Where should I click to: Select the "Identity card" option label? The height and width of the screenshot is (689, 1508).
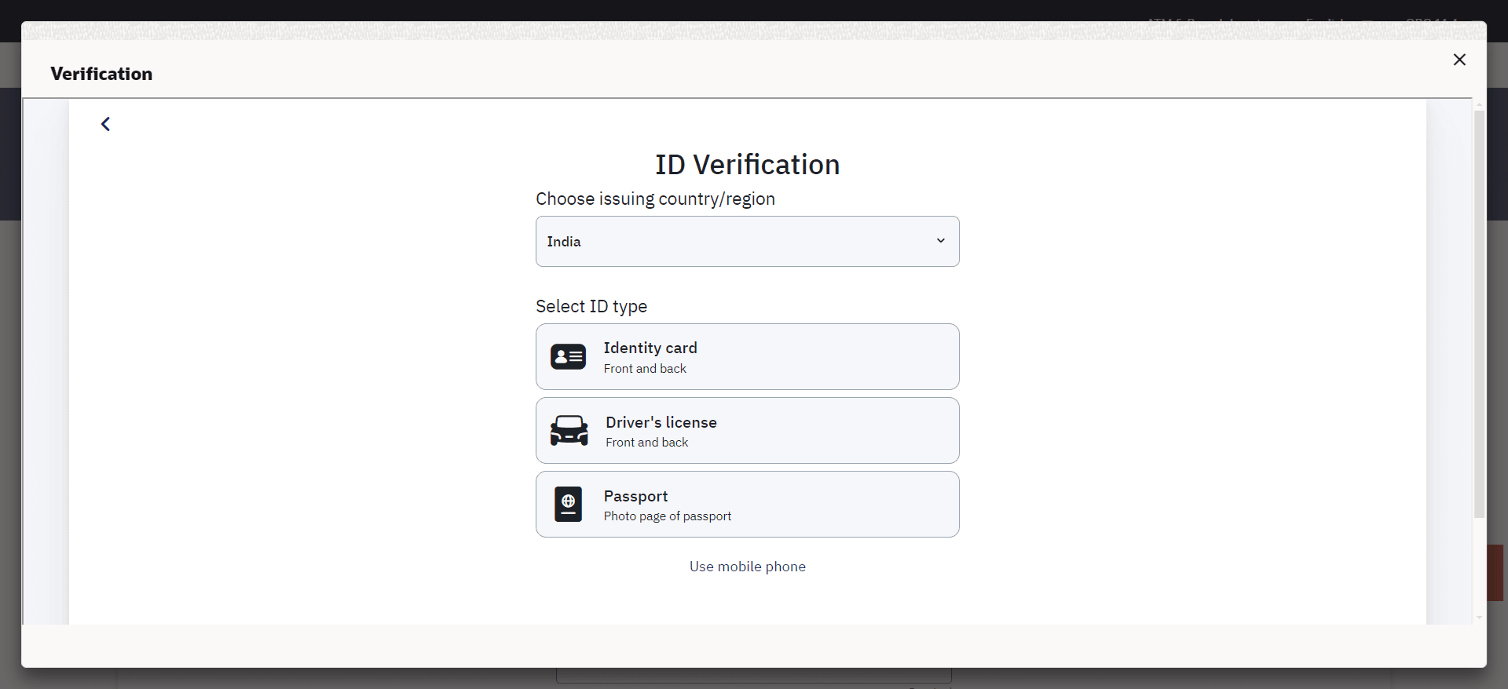point(650,348)
